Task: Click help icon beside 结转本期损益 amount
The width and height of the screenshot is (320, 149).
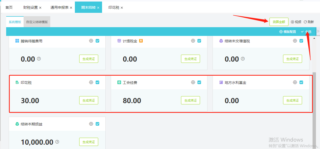Action: (x=57, y=142)
